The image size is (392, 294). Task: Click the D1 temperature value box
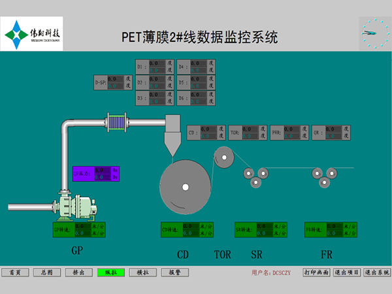[157, 67]
